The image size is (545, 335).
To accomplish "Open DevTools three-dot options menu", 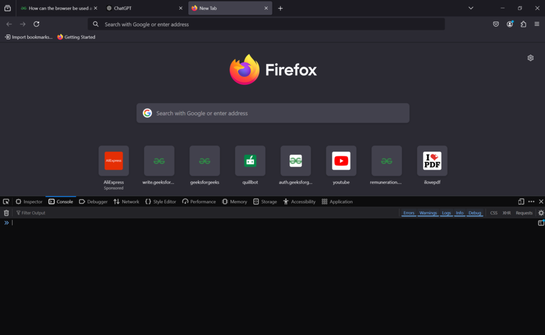I will tap(531, 201).
